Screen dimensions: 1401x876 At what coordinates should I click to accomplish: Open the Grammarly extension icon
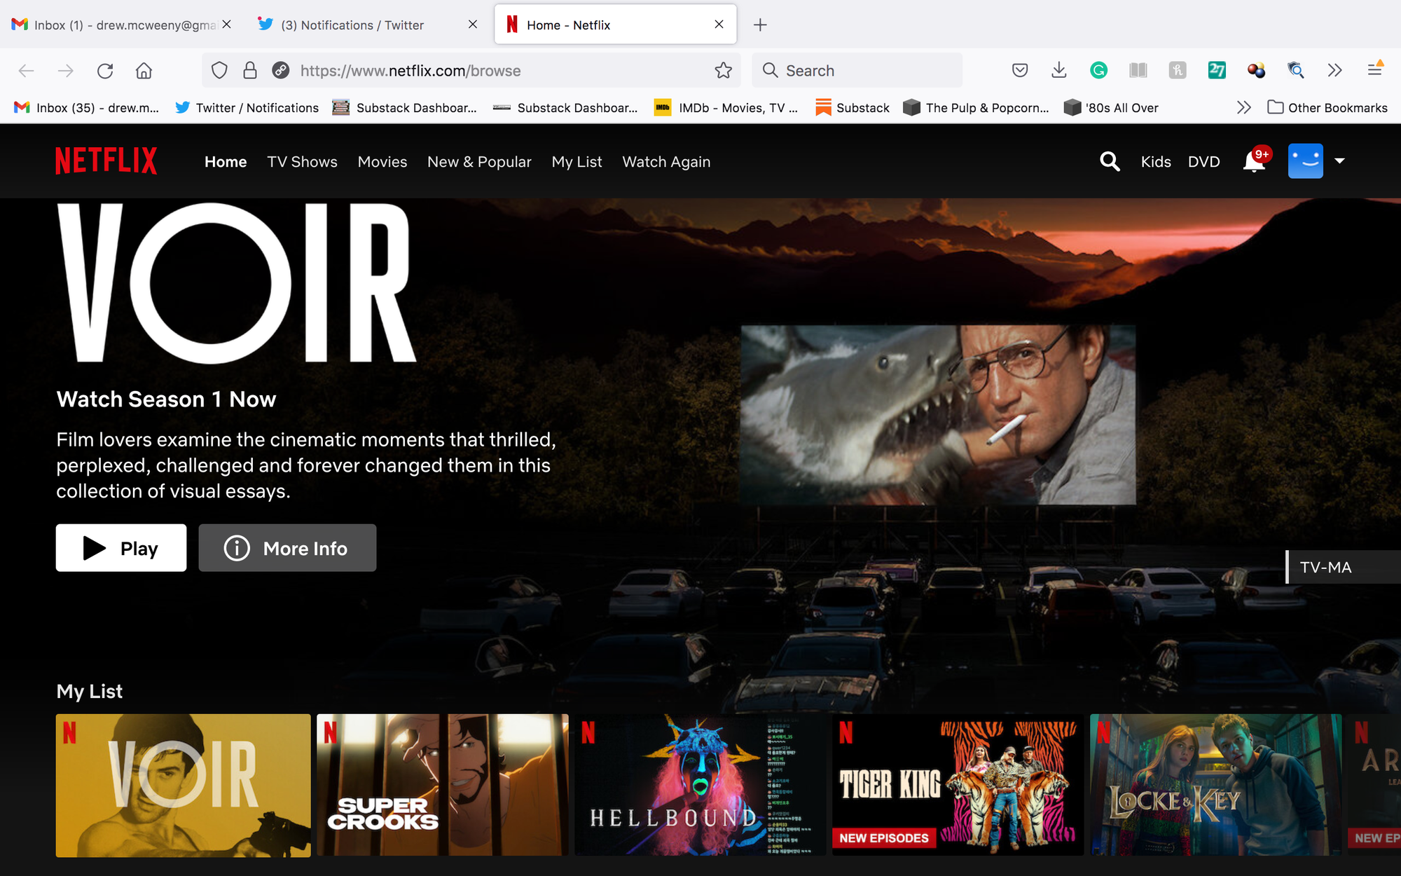(1098, 70)
